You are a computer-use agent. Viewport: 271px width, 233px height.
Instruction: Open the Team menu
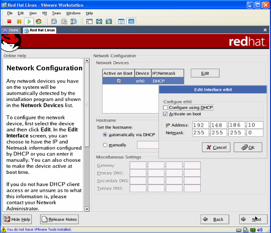56,13
